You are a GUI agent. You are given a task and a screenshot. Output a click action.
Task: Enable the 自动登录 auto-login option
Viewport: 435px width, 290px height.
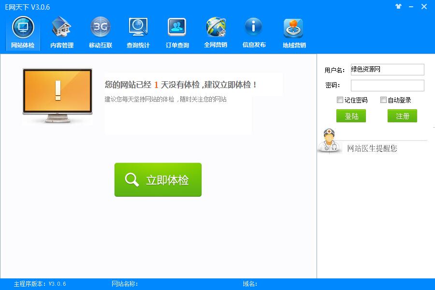[x=384, y=100]
